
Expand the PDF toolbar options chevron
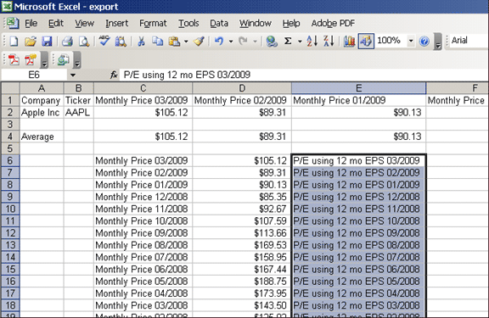click(x=45, y=60)
